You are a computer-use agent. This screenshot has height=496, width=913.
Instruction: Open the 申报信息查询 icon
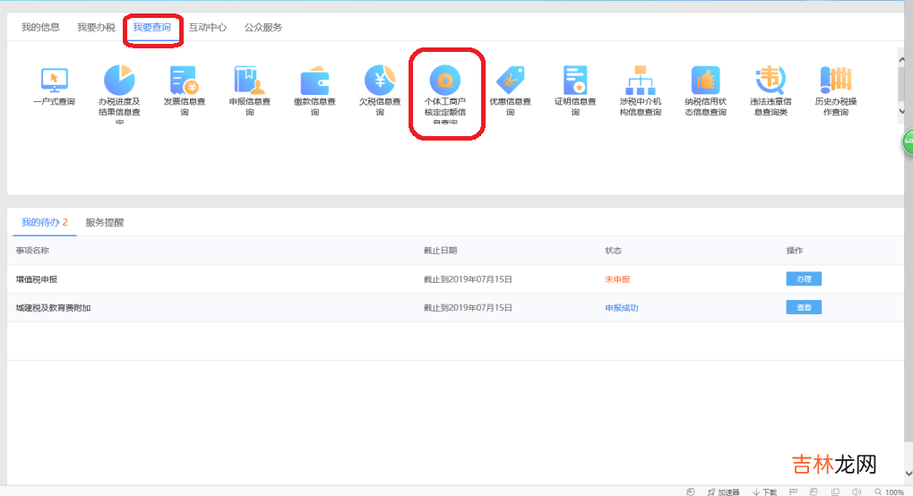point(249,80)
